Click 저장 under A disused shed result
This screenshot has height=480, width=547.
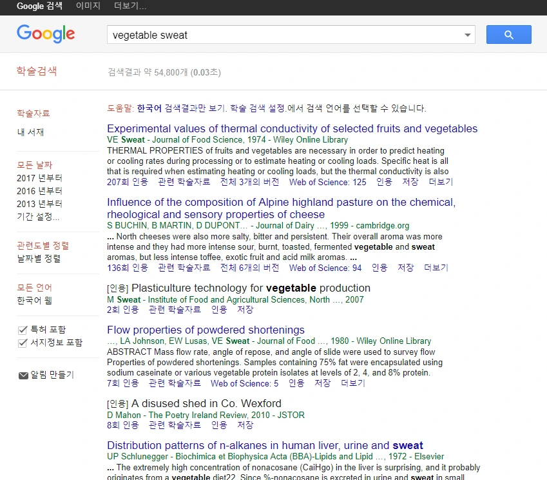tap(245, 425)
